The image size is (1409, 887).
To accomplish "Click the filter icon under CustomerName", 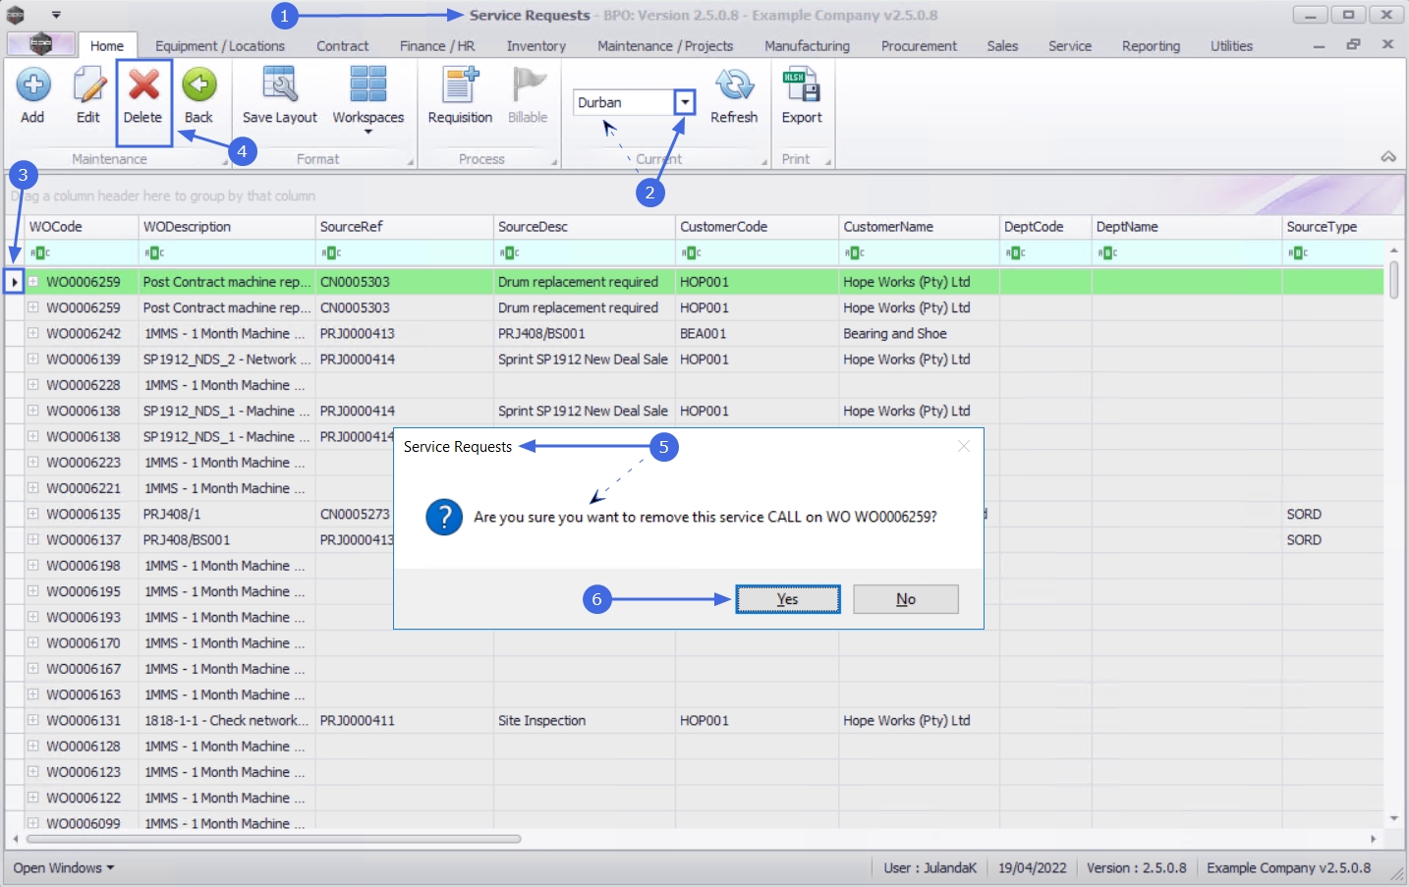I will pyautogui.click(x=854, y=253).
